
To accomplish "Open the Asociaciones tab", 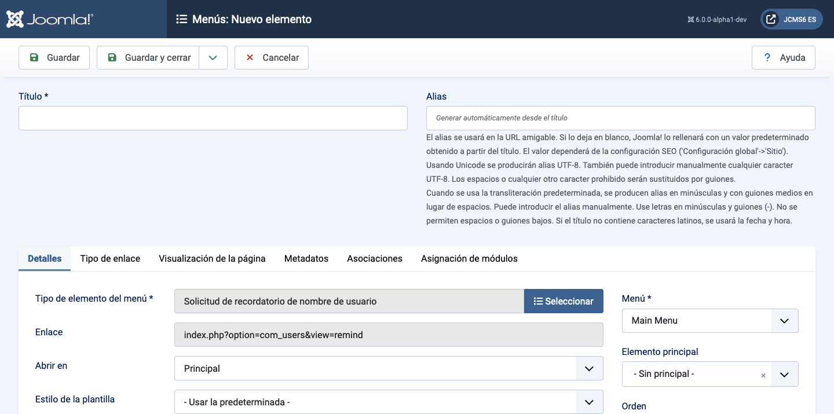I will [375, 258].
